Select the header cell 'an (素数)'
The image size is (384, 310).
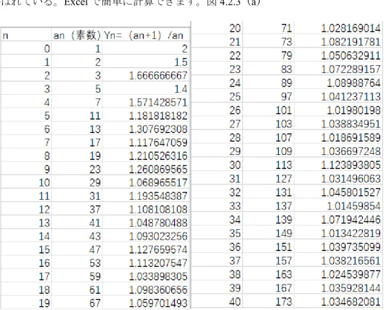pos(77,35)
